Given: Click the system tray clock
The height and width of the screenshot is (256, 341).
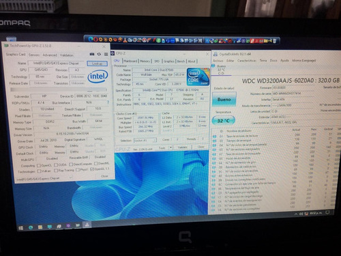Looking at the screenshot, I should point(316,213).
